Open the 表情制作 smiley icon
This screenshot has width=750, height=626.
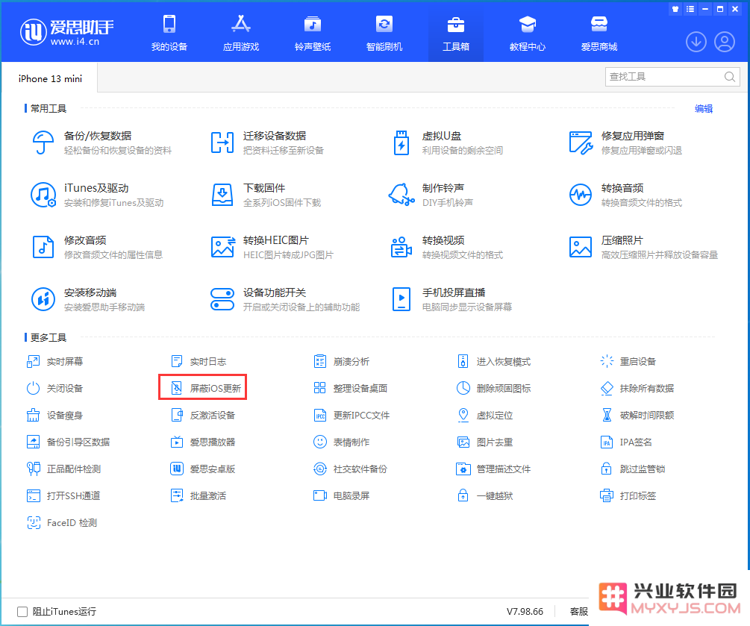pyautogui.click(x=320, y=442)
